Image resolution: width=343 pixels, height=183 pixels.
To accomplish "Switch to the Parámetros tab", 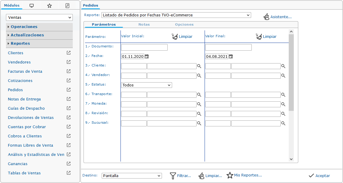I will click(x=104, y=24).
